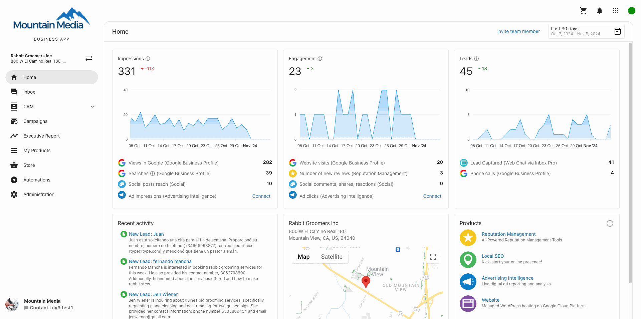641x319 pixels.
Task: Open My Products in sidebar
Action: [52, 151]
